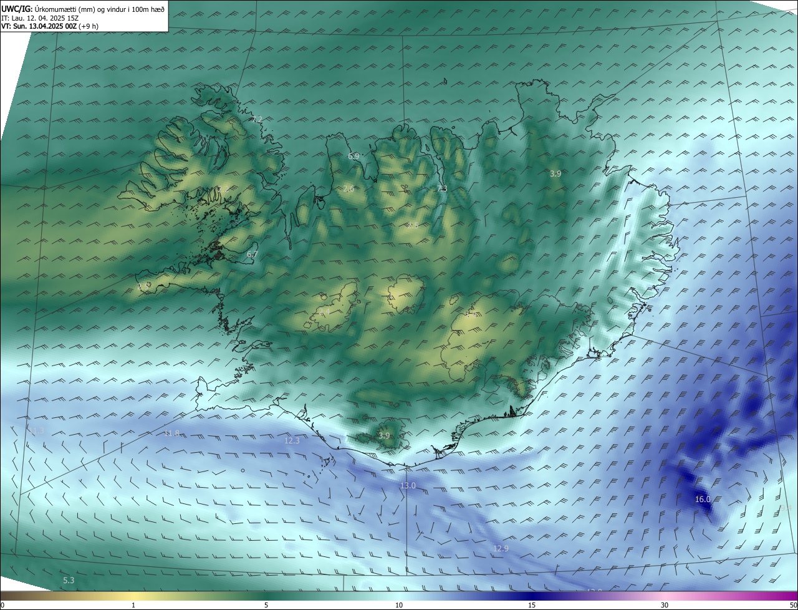The width and height of the screenshot is (798, 610).
Task: Click the color scale at the 15 mm mark
Action: (532, 596)
